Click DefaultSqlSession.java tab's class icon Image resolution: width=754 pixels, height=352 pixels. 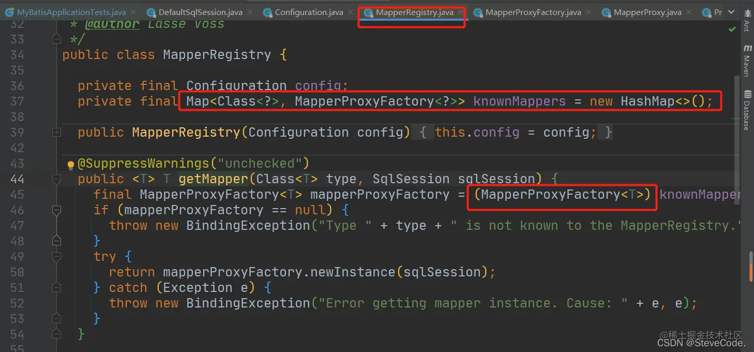tap(151, 12)
